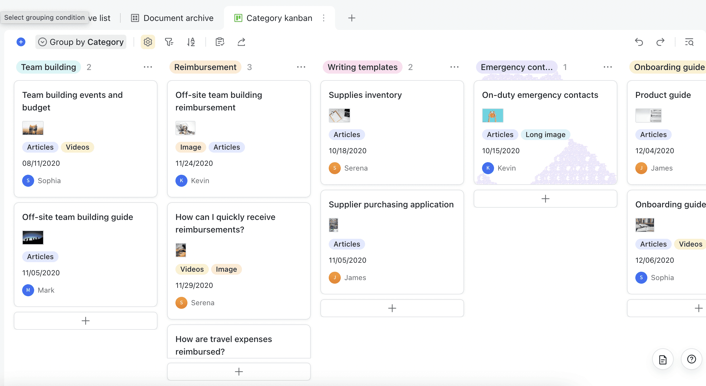The width and height of the screenshot is (706, 386).
Task: Open the find records search icon
Action: point(689,42)
